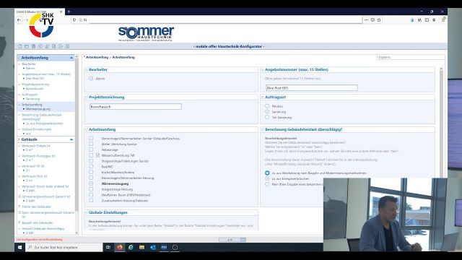The height and width of the screenshot is (260, 462).
Task: Collapse the Globale Einstellungen panel
Action: pos(87,212)
